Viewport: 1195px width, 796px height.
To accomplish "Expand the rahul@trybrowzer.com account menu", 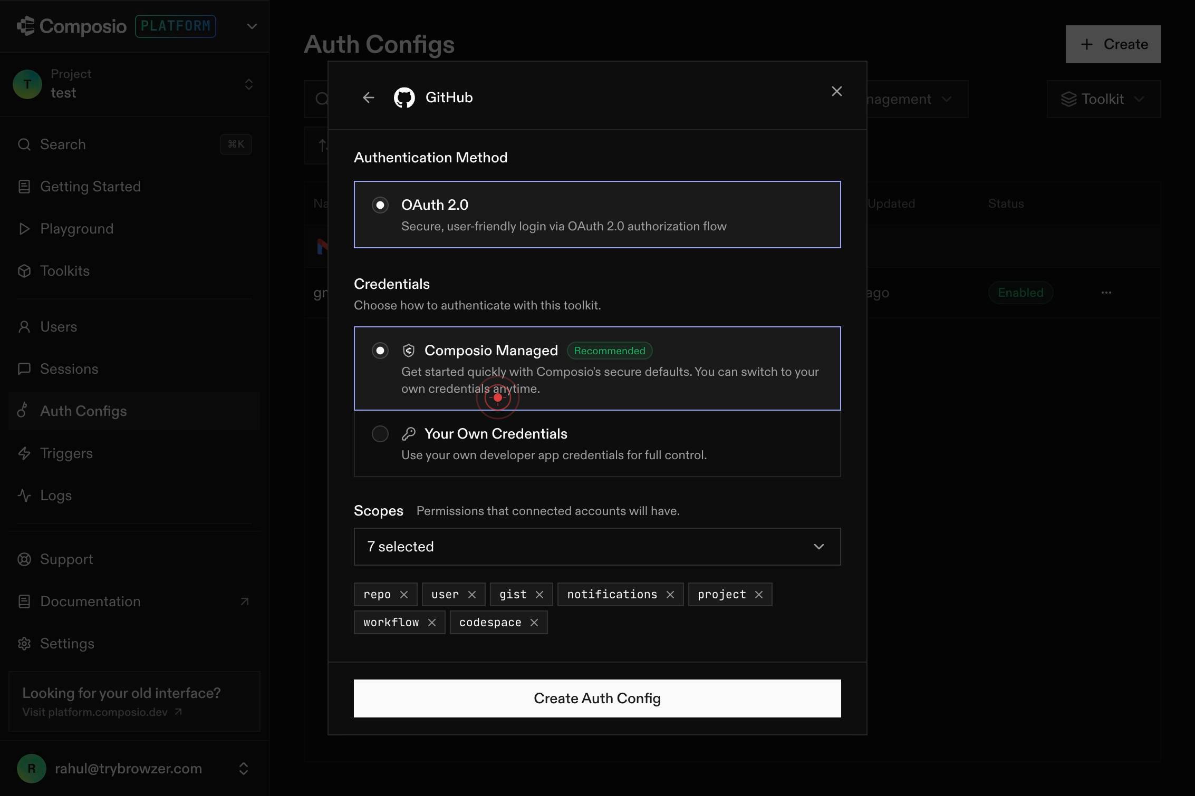I will (134, 769).
